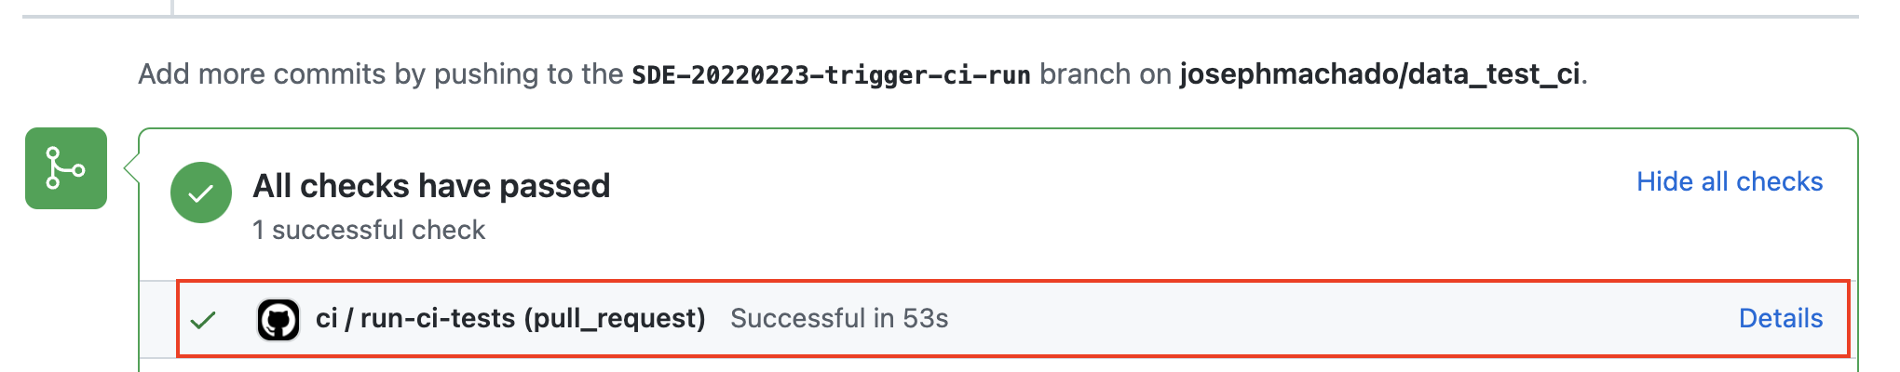This screenshot has width=1900, height=372.
Task: Click the "ci /" workflow name prefix
Action: coord(333,318)
